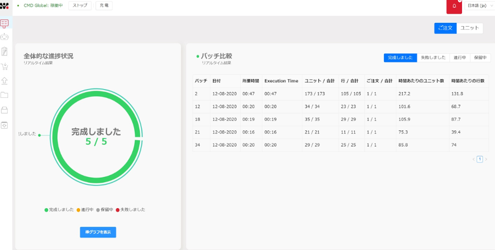Go to next page arrow in pagination

(x=486, y=159)
